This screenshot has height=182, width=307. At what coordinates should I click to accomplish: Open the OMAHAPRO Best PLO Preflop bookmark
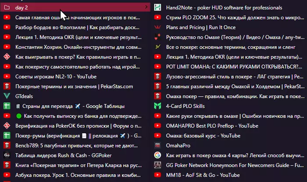[x=229, y=125]
